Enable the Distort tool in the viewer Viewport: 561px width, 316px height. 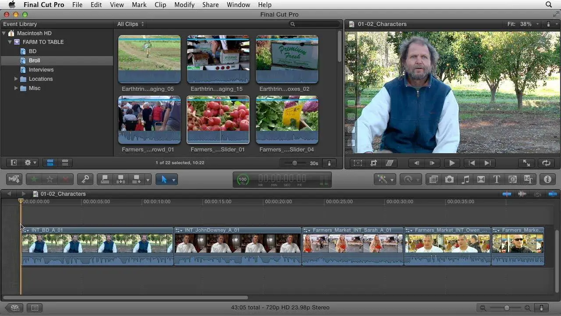[x=389, y=163]
